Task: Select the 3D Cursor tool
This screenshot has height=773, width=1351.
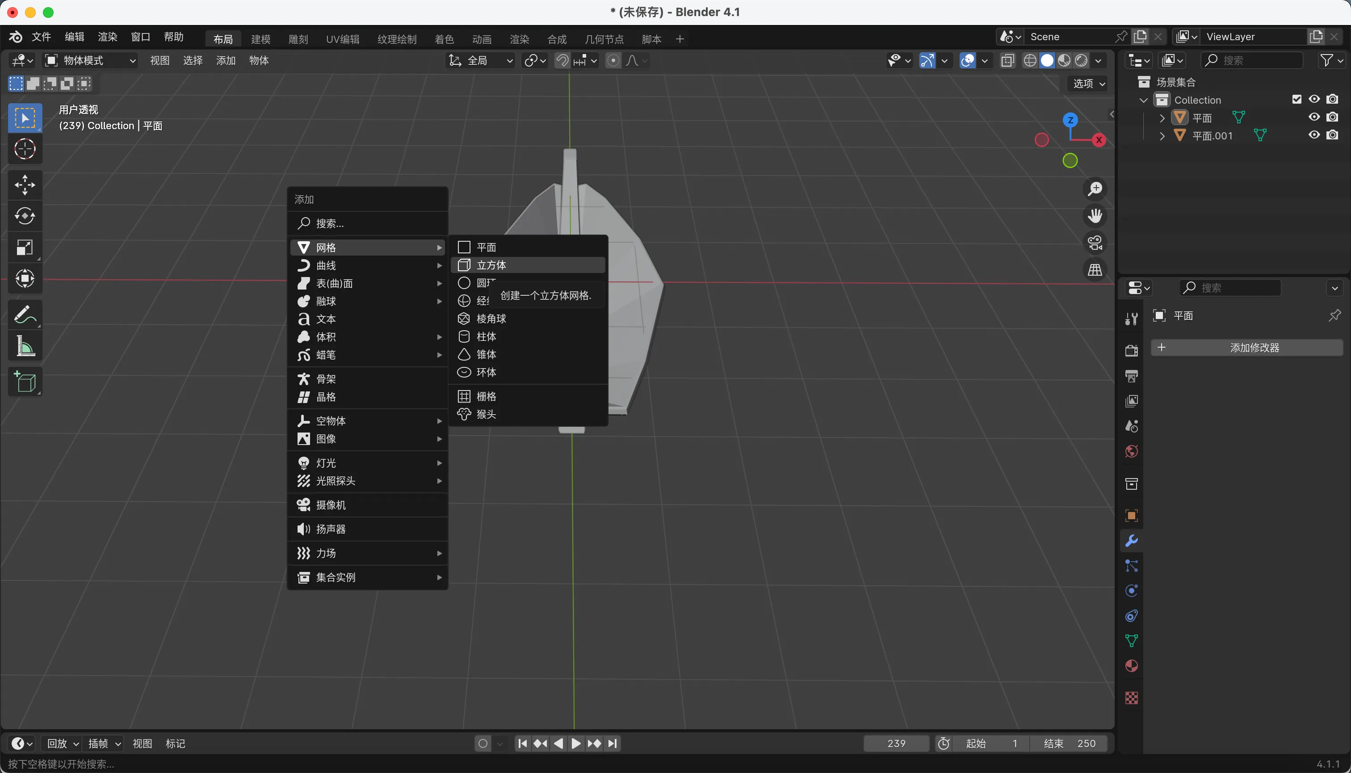Action: tap(25, 149)
